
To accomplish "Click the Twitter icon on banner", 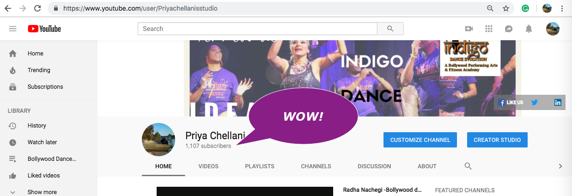I will pos(535,103).
